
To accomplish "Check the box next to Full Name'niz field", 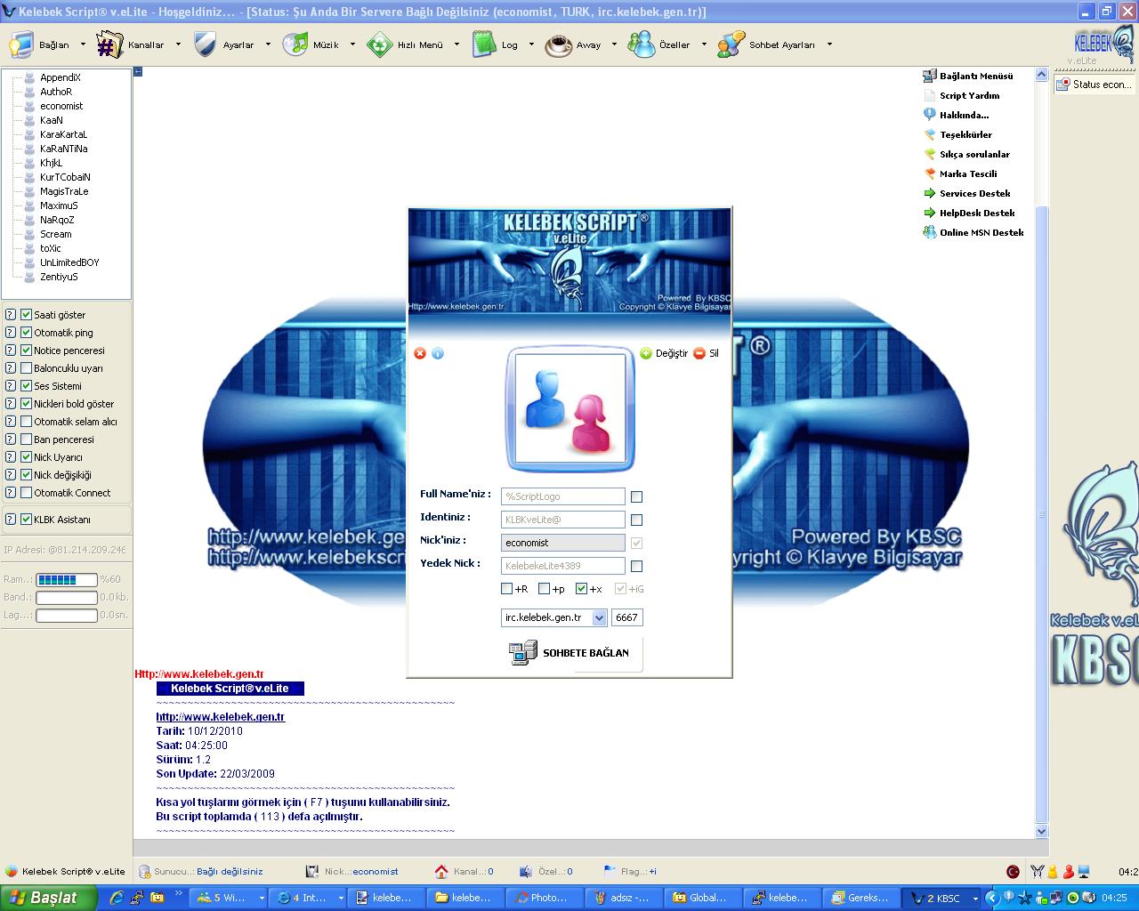I will click(636, 496).
